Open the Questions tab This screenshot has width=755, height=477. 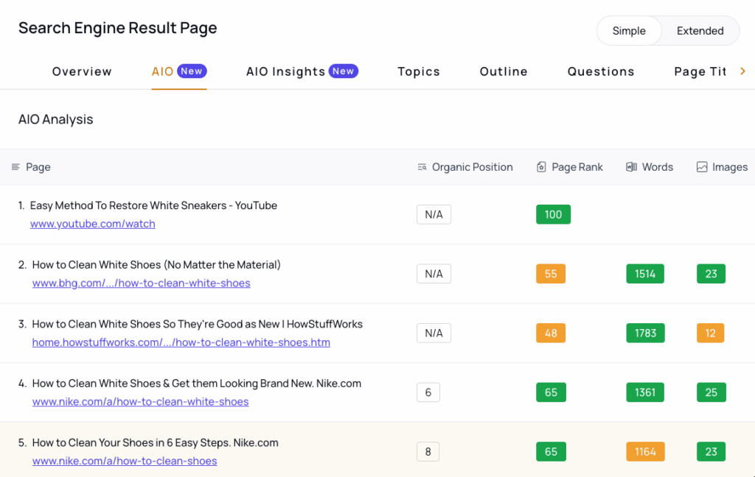601,71
